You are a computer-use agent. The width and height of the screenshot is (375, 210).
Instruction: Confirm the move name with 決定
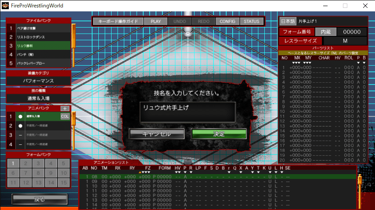coord(219,134)
